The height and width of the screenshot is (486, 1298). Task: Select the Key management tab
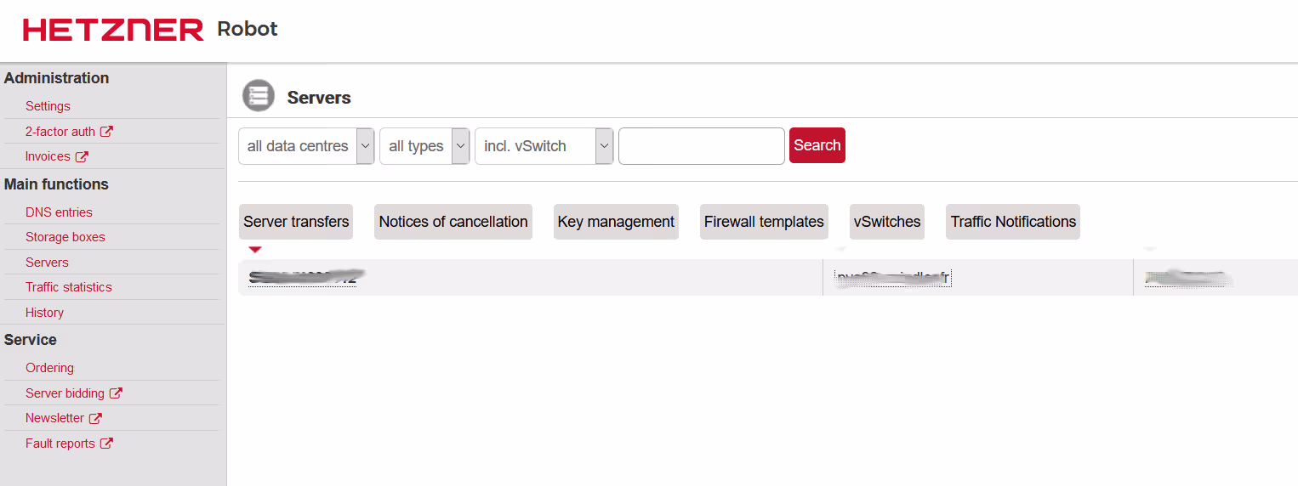616,222
